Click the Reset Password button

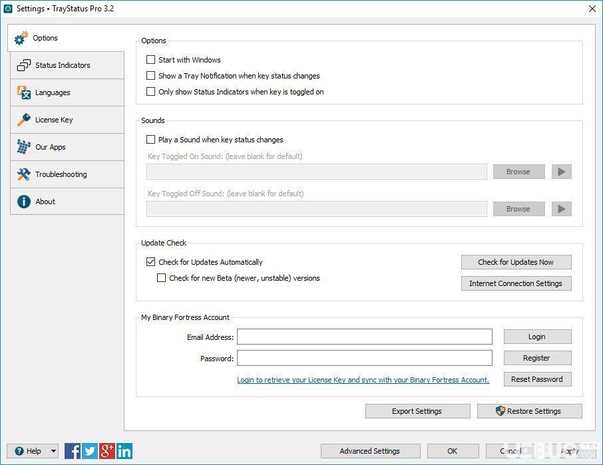coord(537,379)
